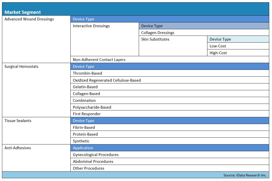Image resolution: width=272 pixels, height=181 pixels.
Task: Select the Collagen-Based row
Action: click(170, 94)
